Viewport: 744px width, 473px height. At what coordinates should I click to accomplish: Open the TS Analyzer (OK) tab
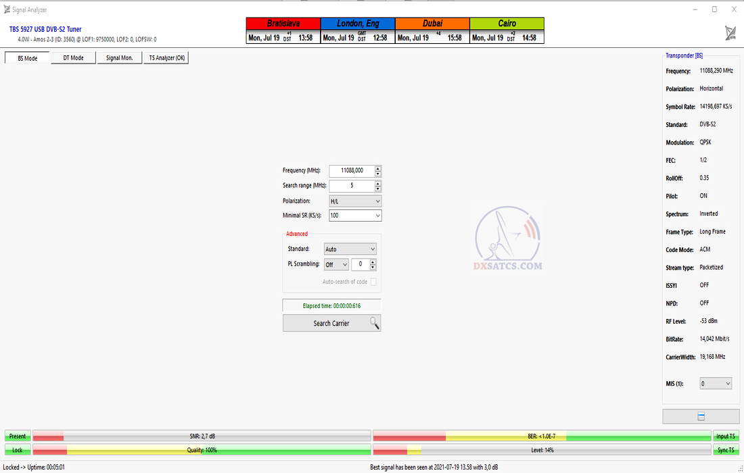(166, 58)
